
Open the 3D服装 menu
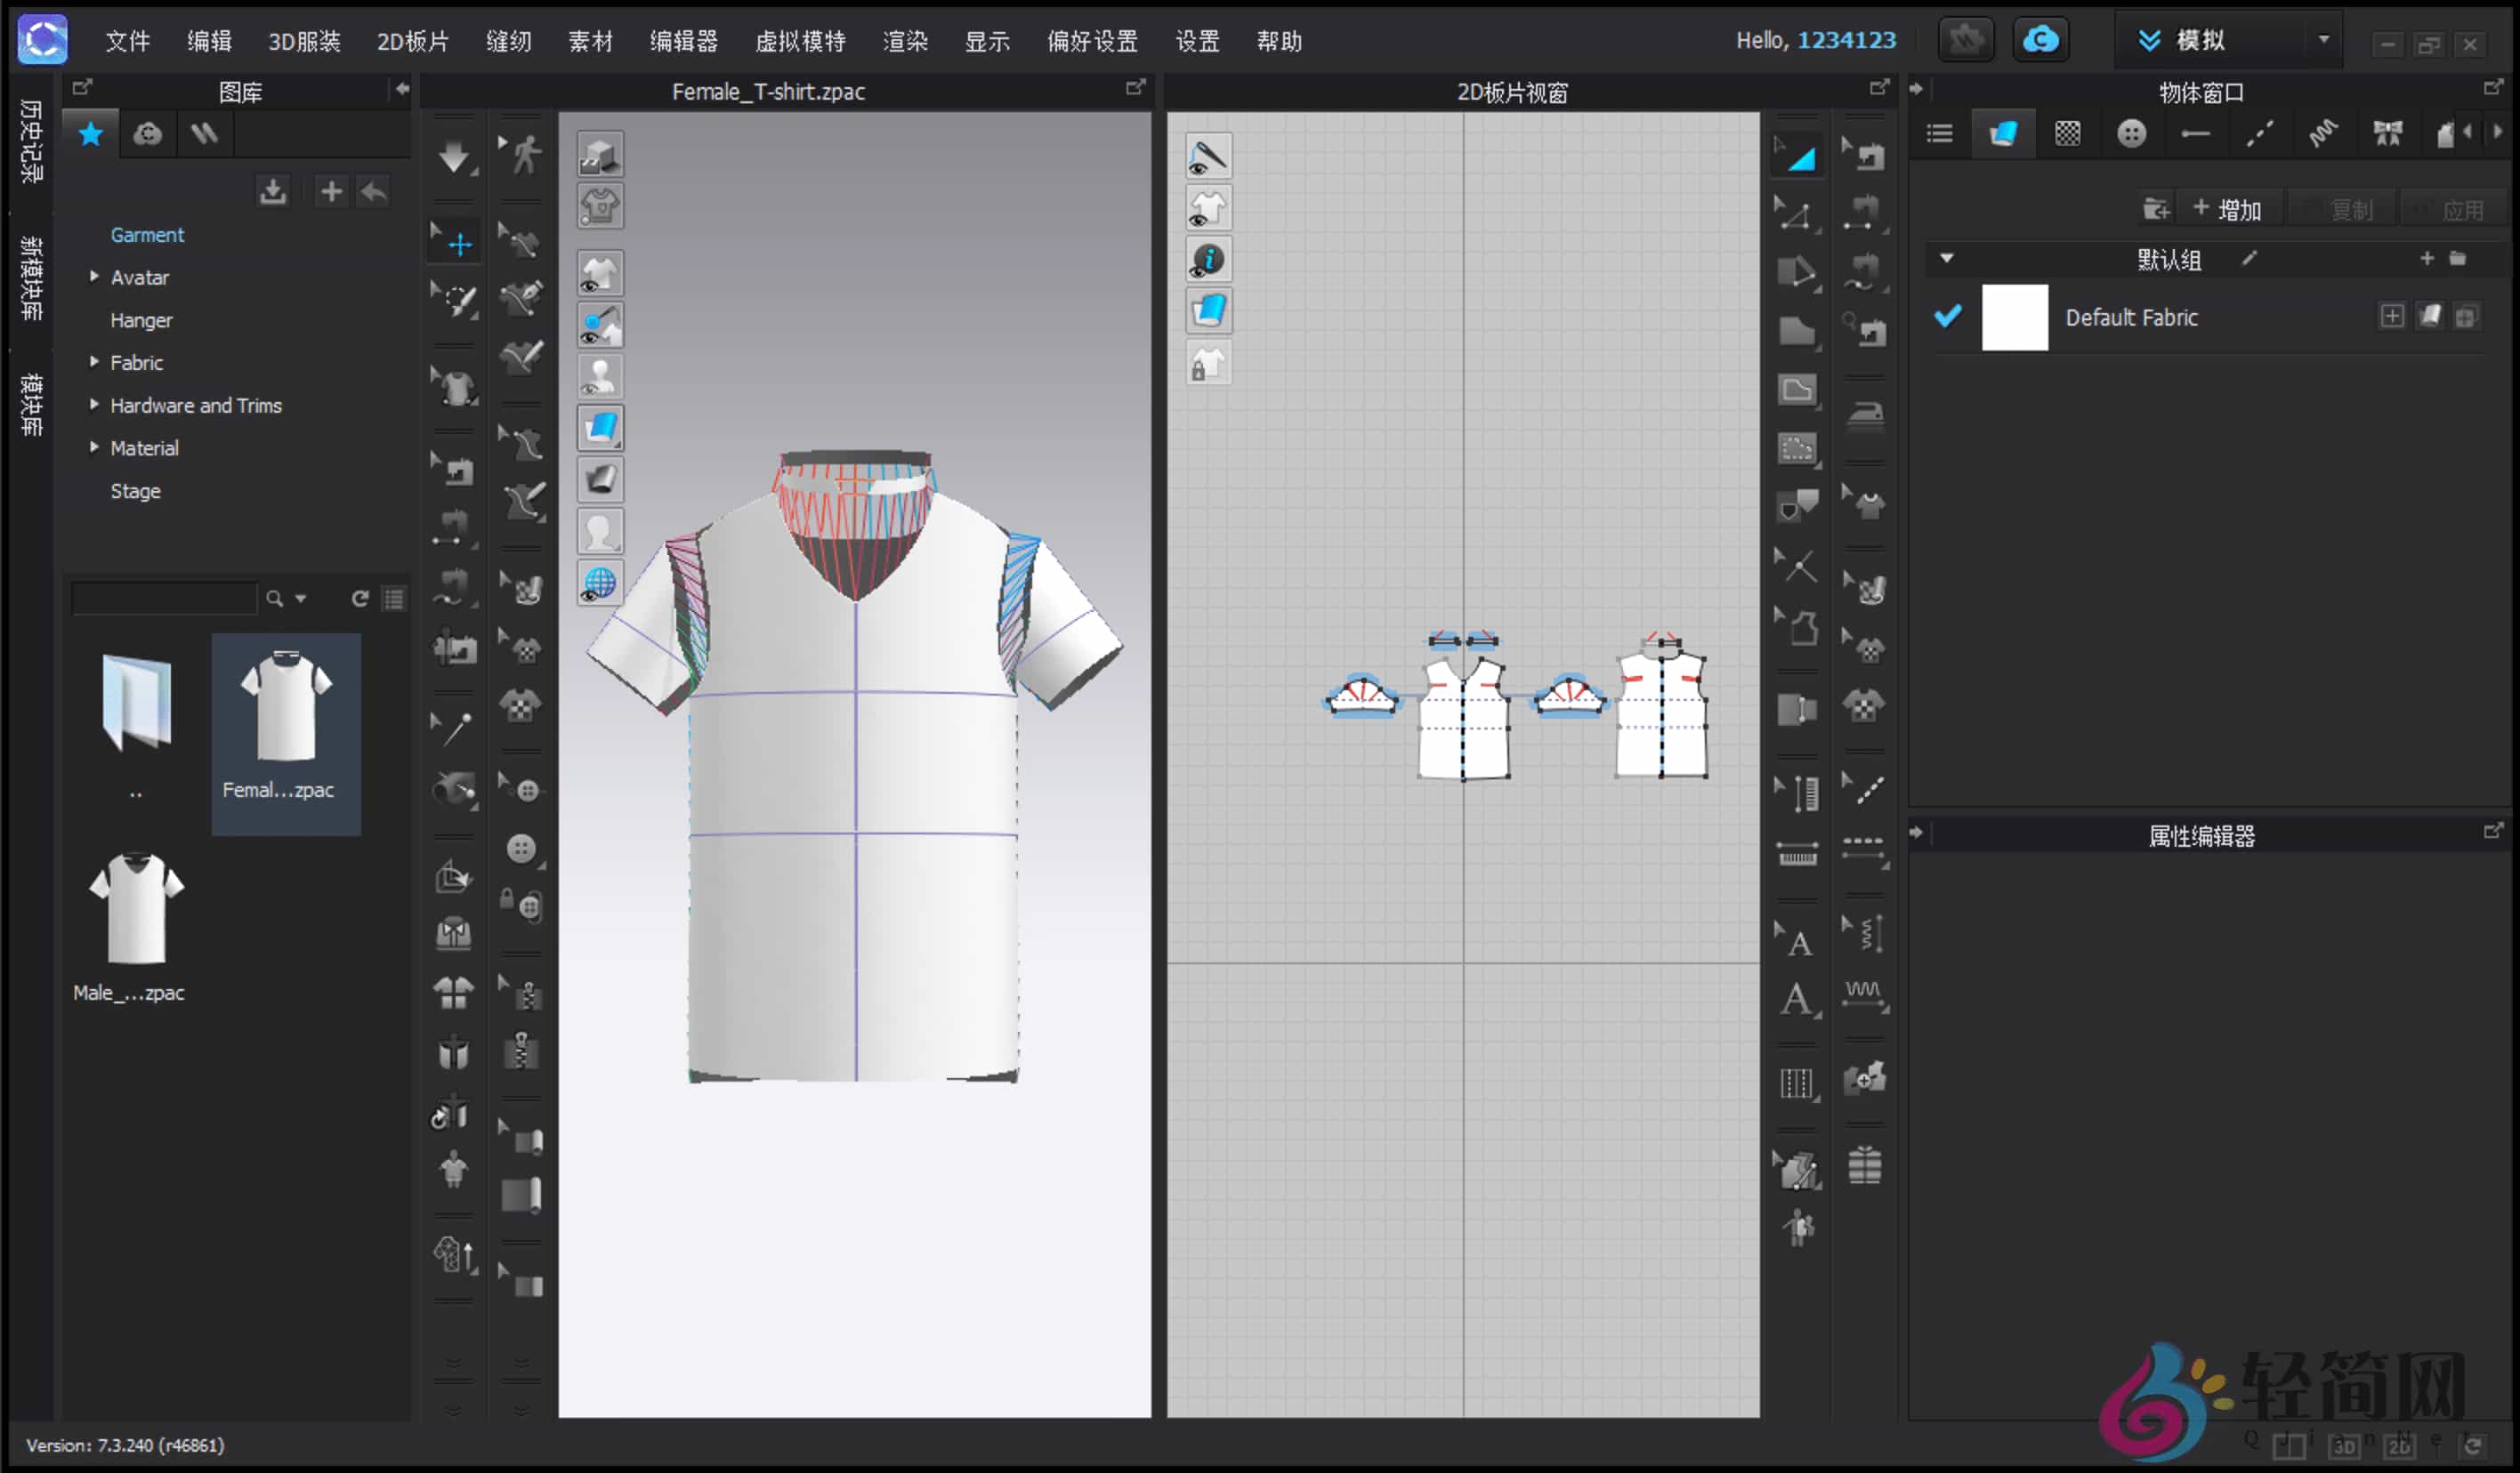pyautogui.click(x=304, y=41)
